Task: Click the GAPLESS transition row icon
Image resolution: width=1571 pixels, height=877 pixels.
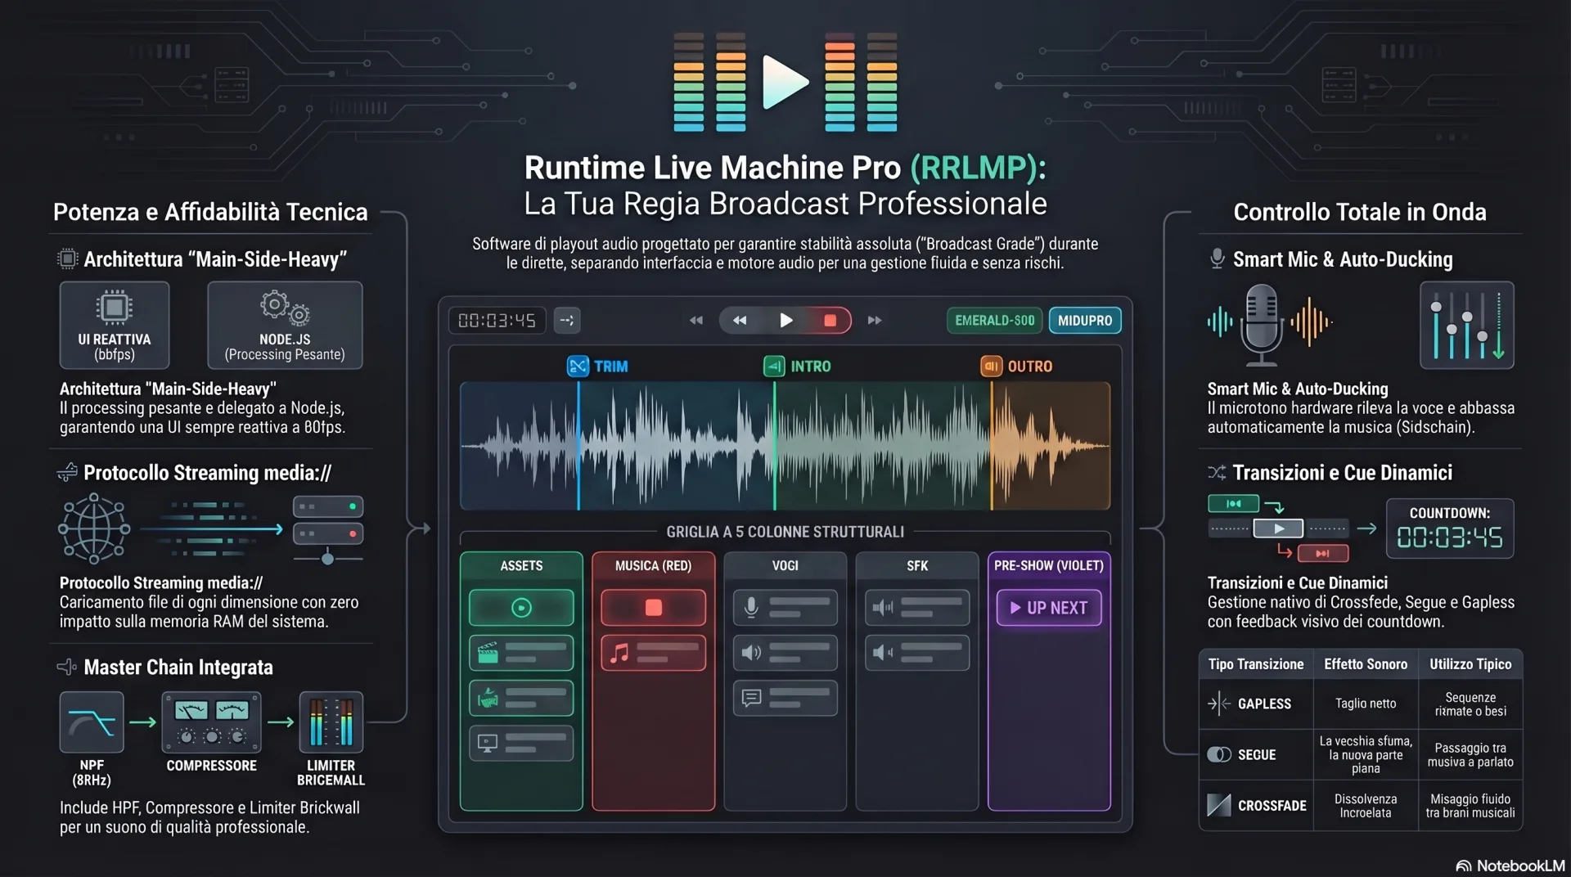Action: 1219,704
